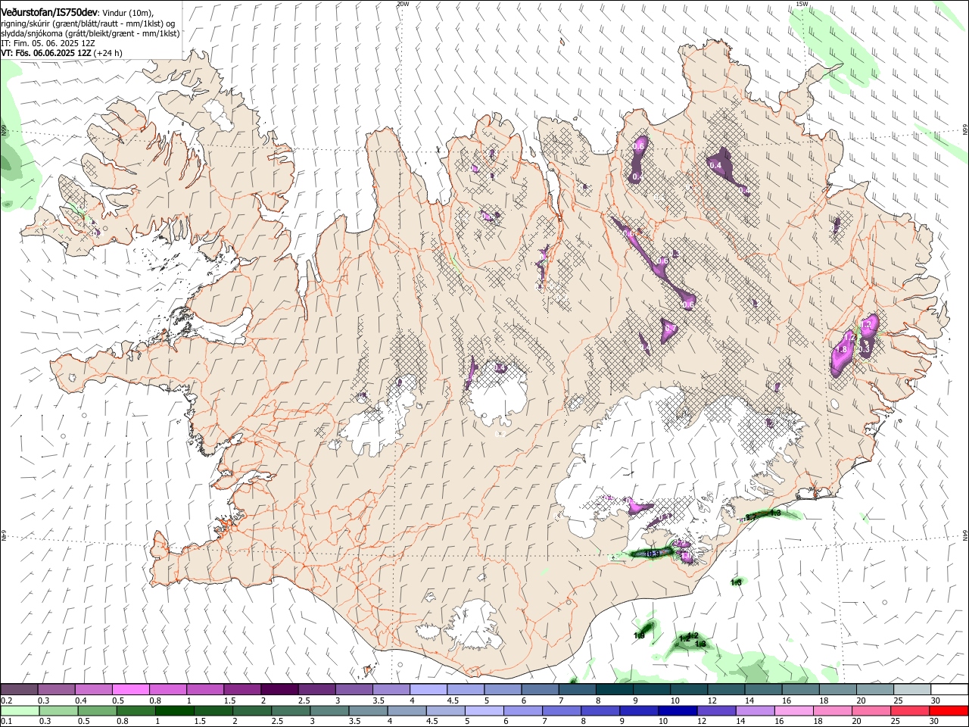Pick the dusky mauve 0.2 swatch in upper legend row
Screen dimensions: 969x727
click(x=19, y=690)
